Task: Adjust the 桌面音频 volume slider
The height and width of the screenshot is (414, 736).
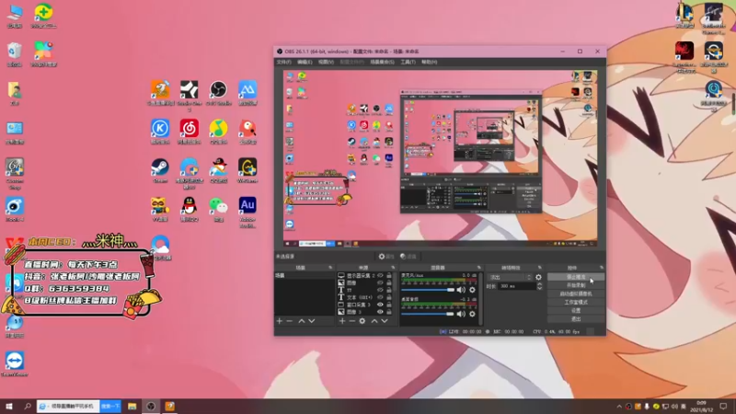Action: pos(428,314)
